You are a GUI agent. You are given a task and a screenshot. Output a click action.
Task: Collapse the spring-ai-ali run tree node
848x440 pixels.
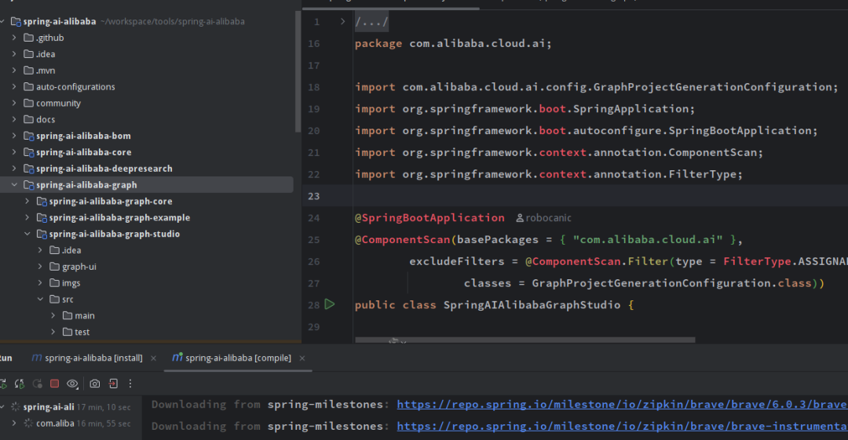(x=2, y=407)
